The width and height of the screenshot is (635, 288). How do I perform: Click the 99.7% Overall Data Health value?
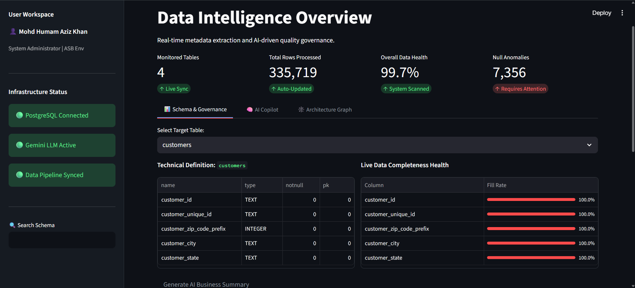point(400,72)
